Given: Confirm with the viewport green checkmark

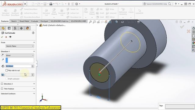Looking at the screenshot, I should 182,27.
